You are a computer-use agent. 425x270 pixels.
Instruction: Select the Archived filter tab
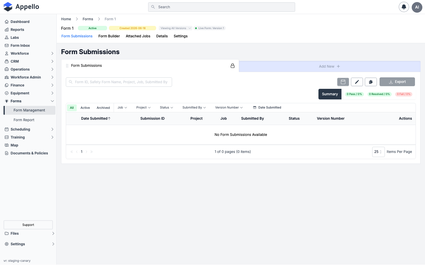point(103,108)
